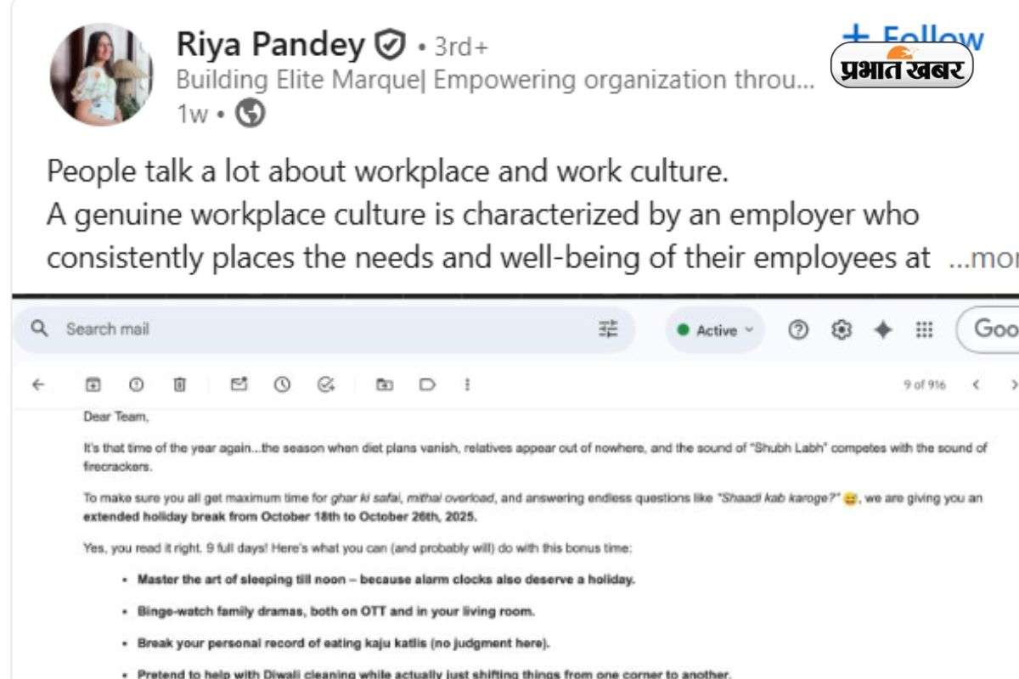The width and height of the screenshot is (1019, 679).
Task: Open the three-dot more options menu
Action: point(466,384)
